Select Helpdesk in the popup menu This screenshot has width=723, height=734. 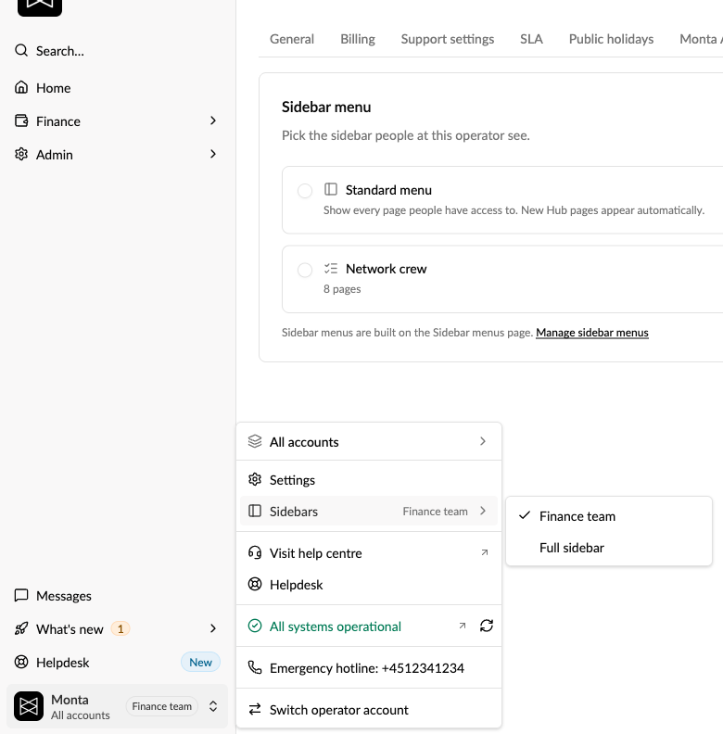pos(369,585)
